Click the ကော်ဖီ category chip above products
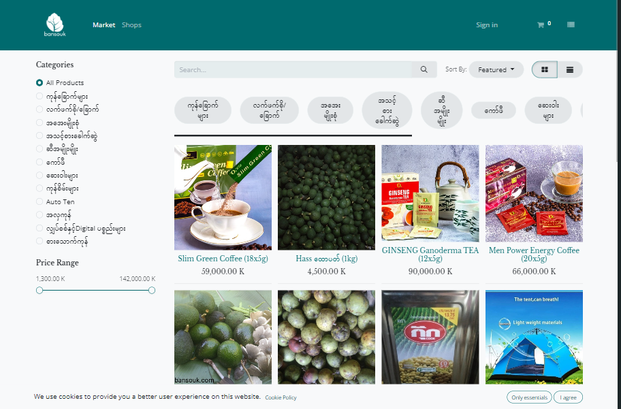The image size is (621, 409). tap(494, 110)
